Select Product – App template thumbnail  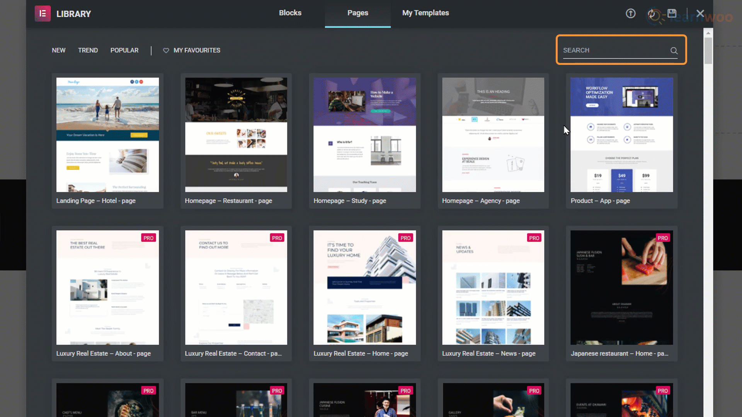coord(622,135)
